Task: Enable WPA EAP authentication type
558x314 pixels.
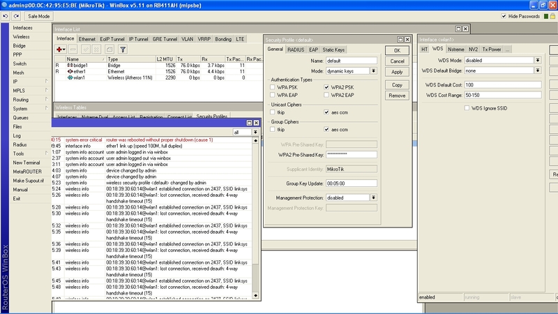Action: click(272, 95)
